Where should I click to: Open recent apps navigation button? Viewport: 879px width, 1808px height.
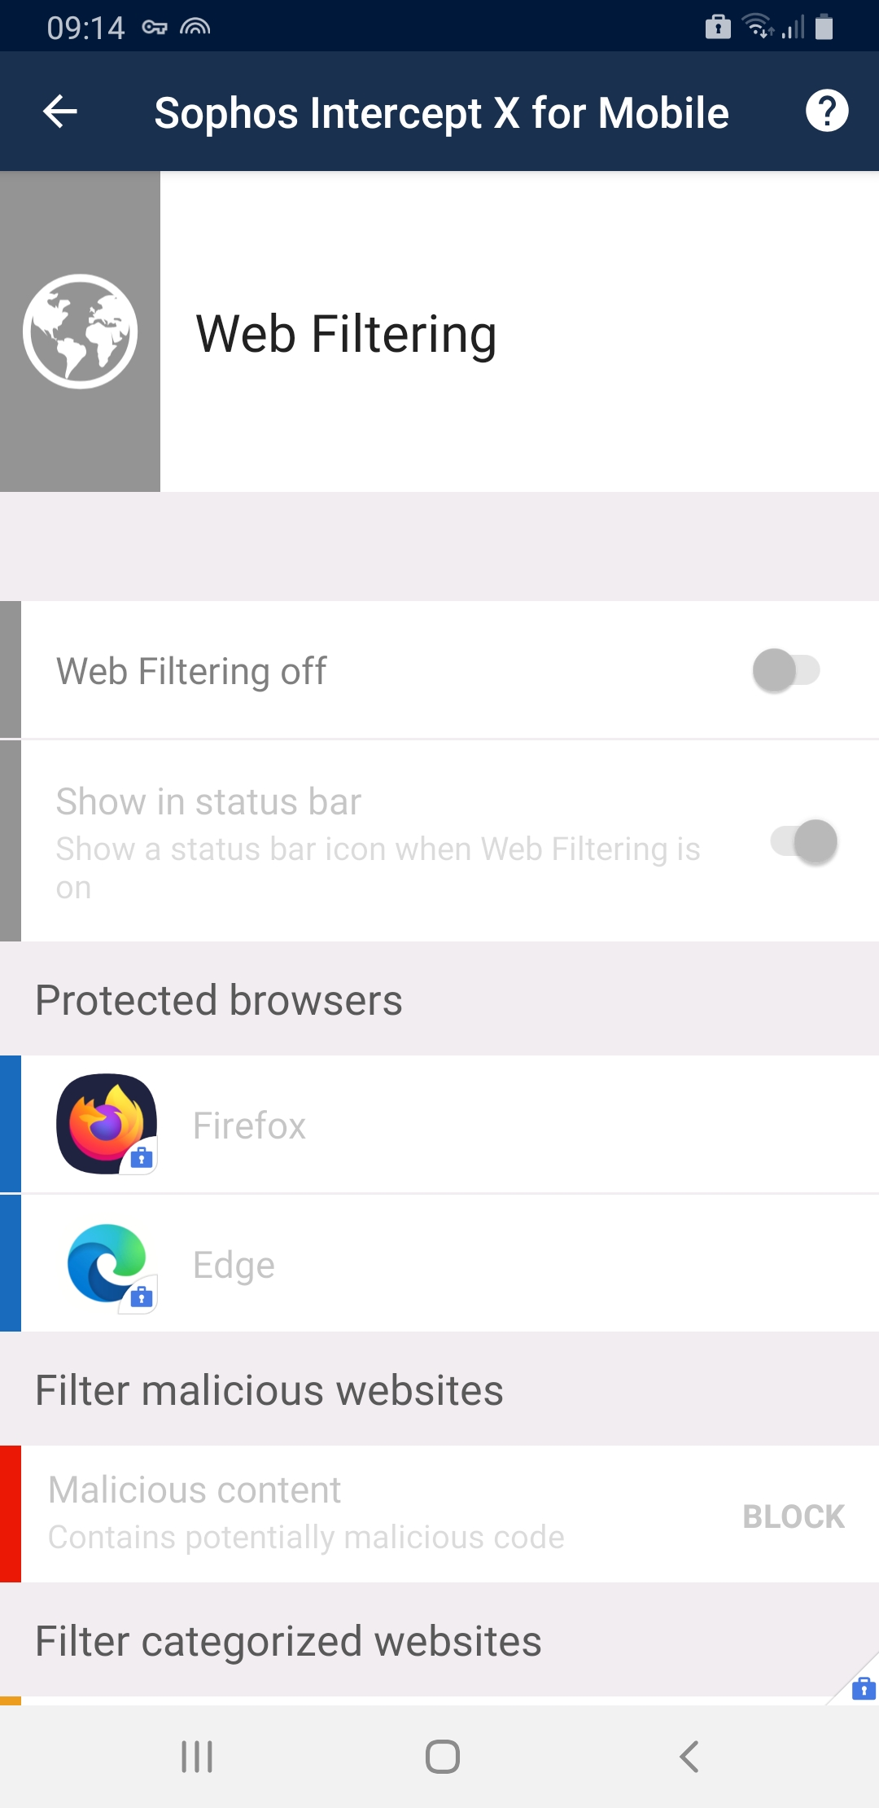197,1757
